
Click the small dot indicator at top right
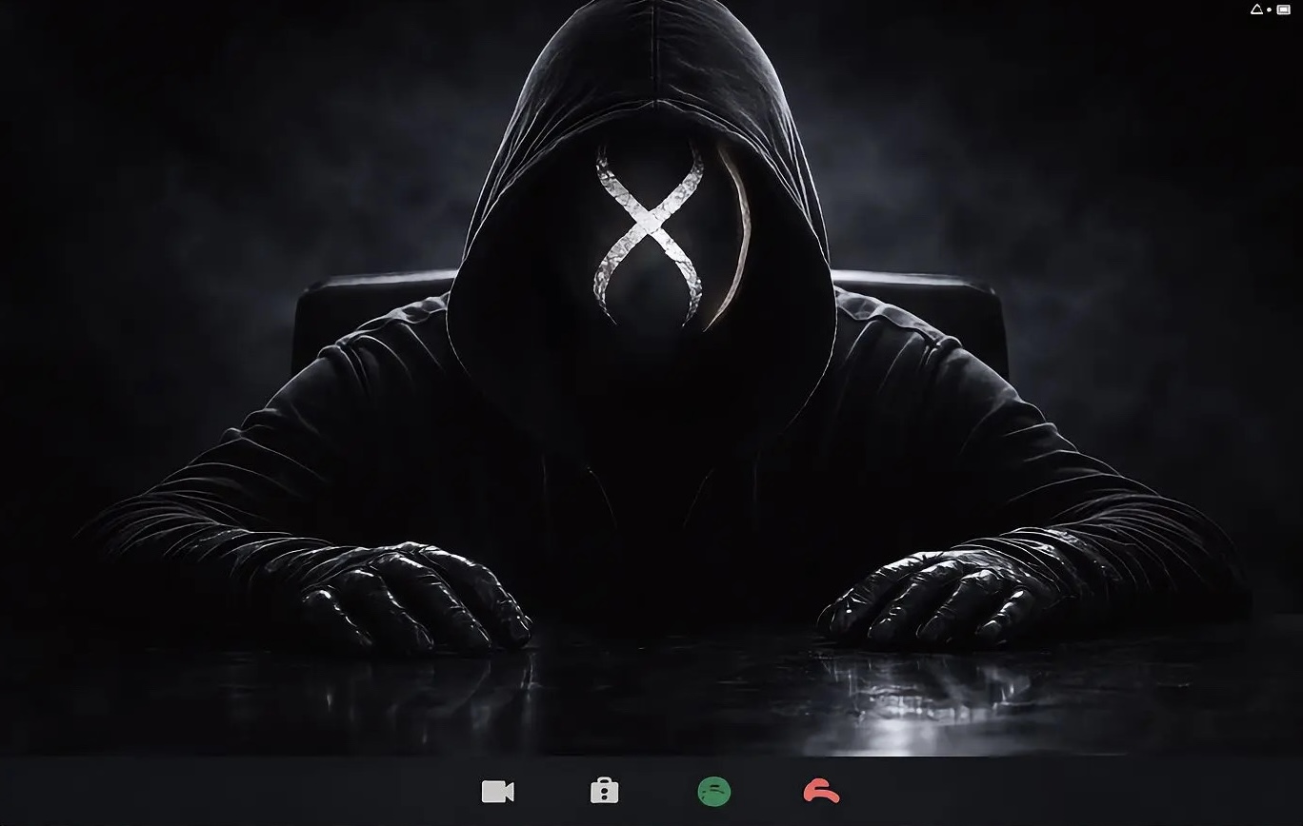click(1270, 10)
